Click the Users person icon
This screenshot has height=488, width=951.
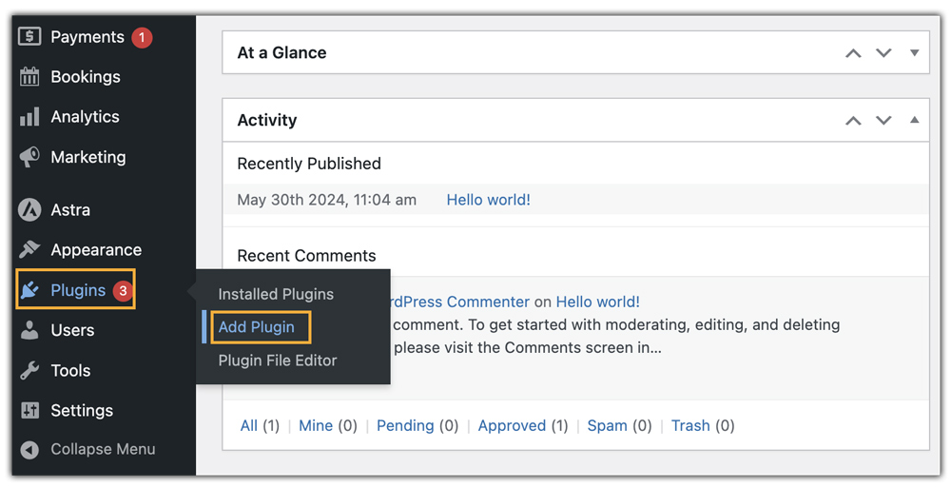[29, 330]
